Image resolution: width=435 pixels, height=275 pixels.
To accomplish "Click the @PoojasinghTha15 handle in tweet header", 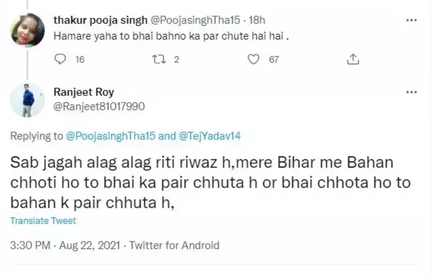I will (188, 20).
